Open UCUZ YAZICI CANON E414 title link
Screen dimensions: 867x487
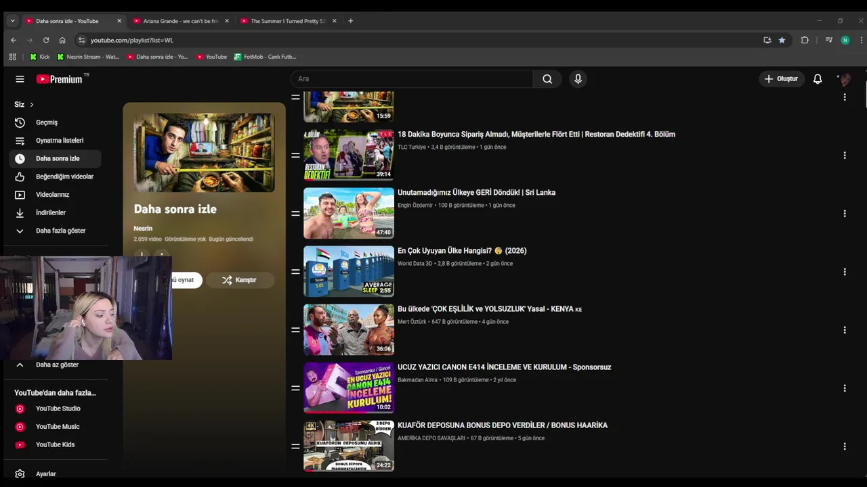[505, 367]
